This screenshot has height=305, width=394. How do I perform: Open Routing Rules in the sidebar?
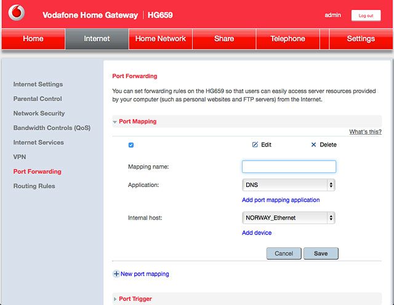point(34,186)
